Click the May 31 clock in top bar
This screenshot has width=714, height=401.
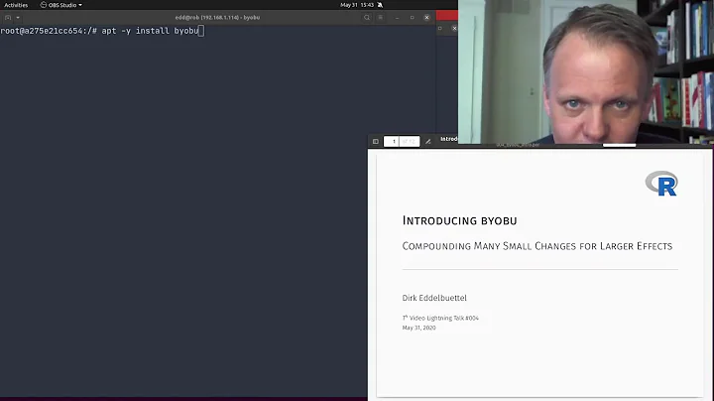(358, 5)
